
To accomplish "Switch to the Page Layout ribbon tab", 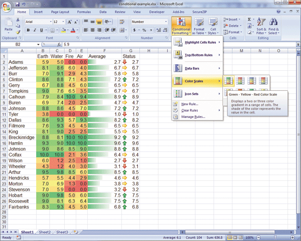I will (x=60, y=11).
